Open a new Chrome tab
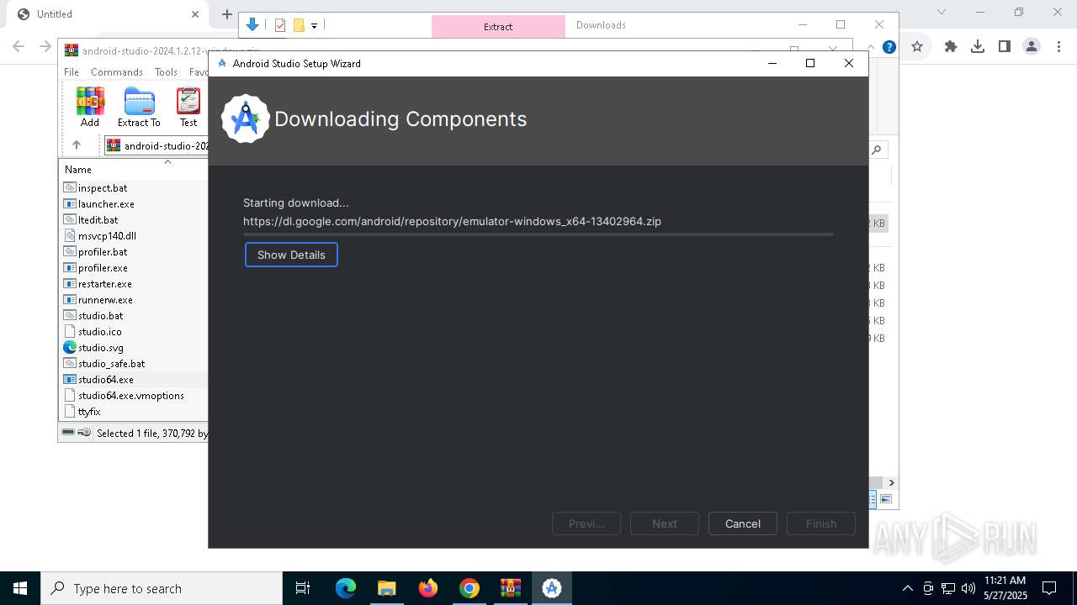Screen dimensions: 1077x605 click(226, 14)
